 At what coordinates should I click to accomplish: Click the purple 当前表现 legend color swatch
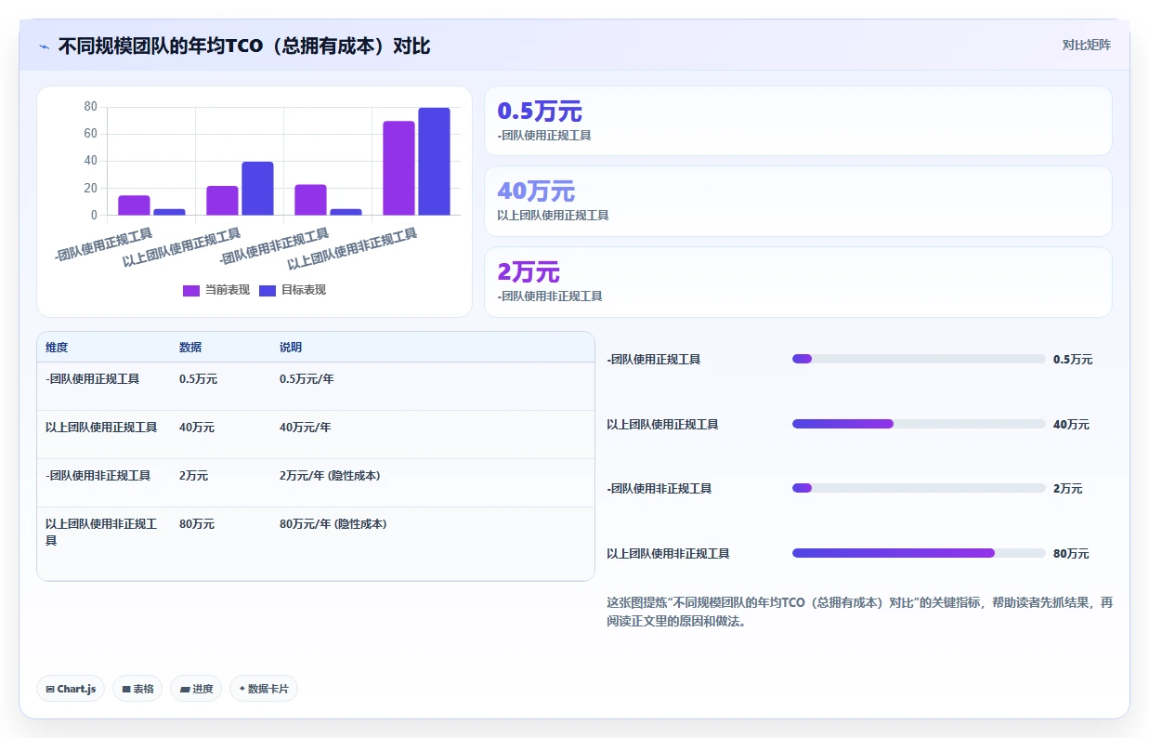[x=191, y=290]
